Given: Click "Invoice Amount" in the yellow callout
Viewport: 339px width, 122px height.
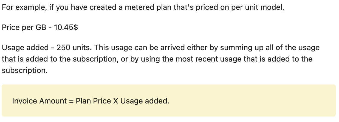Looking at the screenshot, I should pos(39,101).
